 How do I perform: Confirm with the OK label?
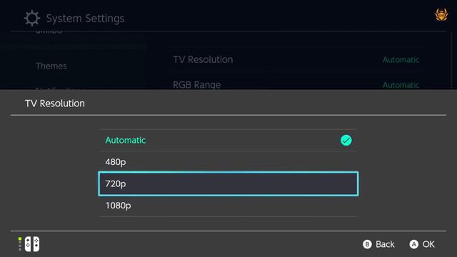click(x=428, y=244)
